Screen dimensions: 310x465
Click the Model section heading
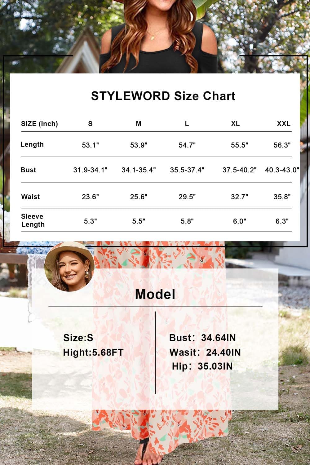click(x=155, y=294)
